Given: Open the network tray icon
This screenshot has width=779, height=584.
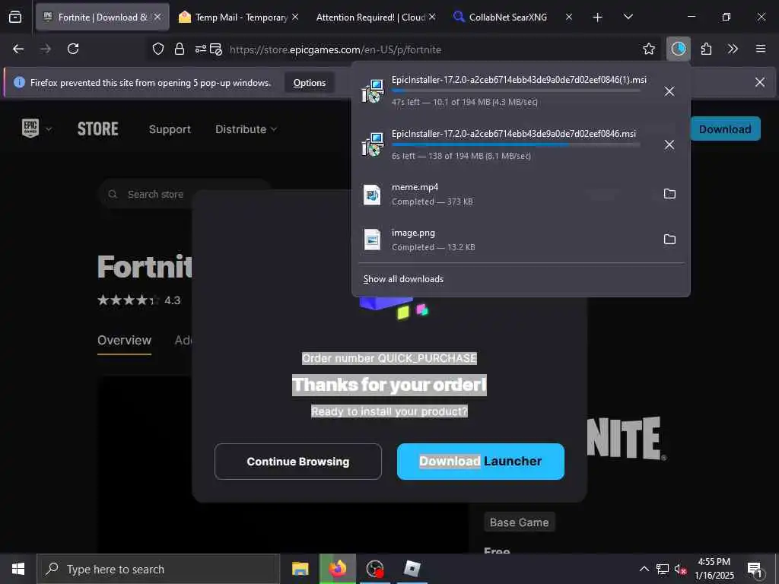Looking at the screenshot, I should click(x=663, y=569).
